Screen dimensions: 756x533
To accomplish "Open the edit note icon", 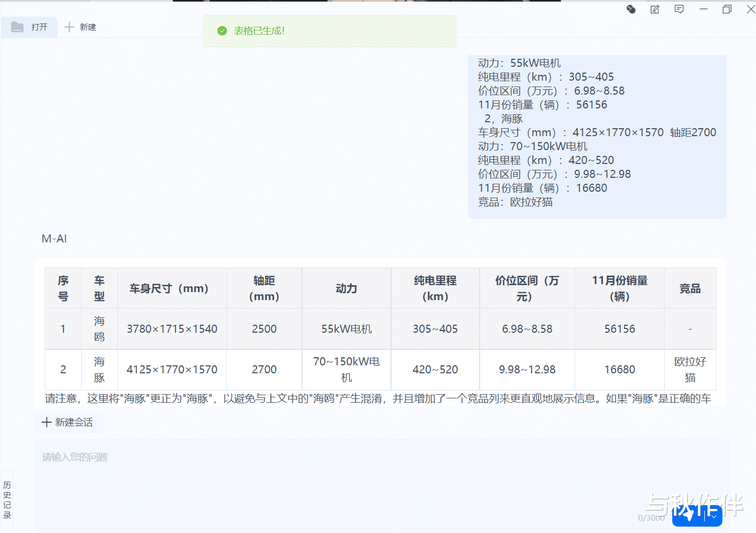I will point(655,9).
